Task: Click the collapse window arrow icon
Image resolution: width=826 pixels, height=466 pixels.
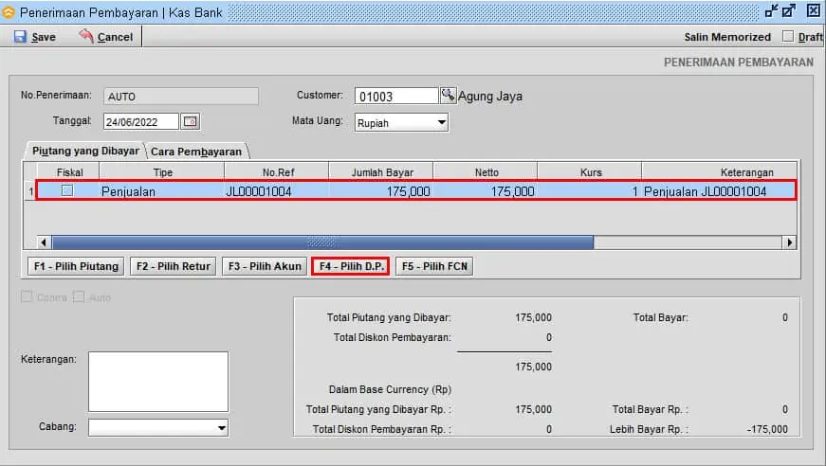Action: pyautogui.click(x=771, y=10)
